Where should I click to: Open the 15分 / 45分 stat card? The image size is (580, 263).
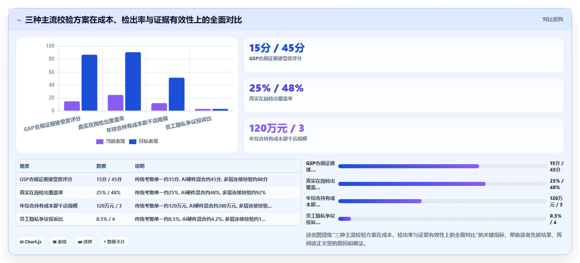[404, 55]
